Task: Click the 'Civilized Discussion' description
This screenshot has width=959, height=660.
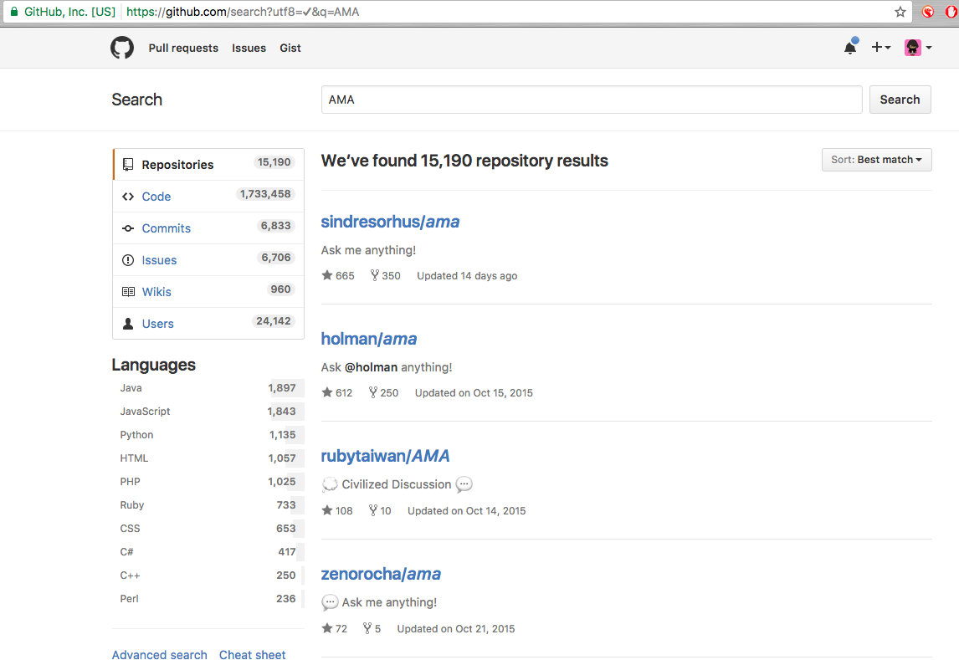Action: pyautogui.click(x=397, y=484)
